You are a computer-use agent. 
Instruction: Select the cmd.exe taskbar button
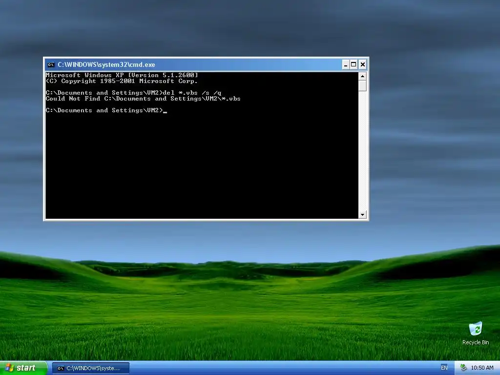coord(91,368)
